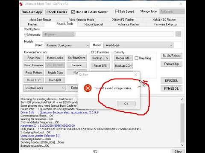Viewport: 205px width, 153px height.
Task: Click Read Firmware button
Action: tap(34, 65)
